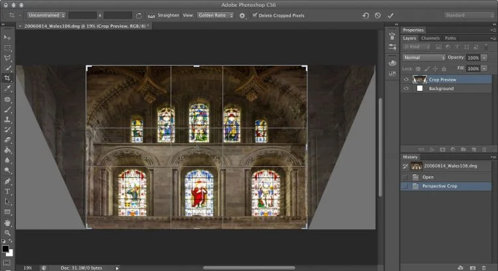
Task: Open the Crop tool preset picker
Action: [x=14, y=15]
